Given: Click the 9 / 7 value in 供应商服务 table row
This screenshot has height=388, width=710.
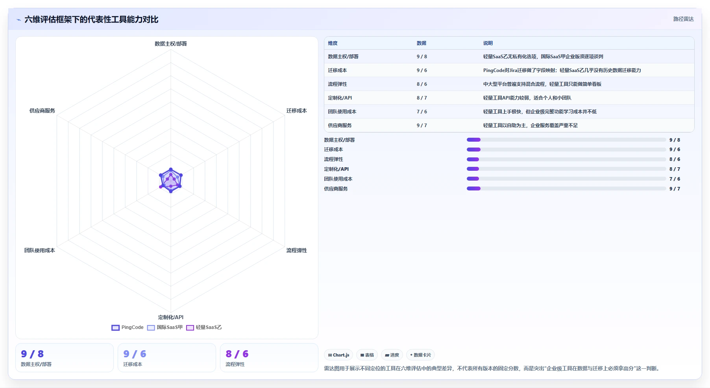Looking at the screenshot, I should (x=422, y=126).
